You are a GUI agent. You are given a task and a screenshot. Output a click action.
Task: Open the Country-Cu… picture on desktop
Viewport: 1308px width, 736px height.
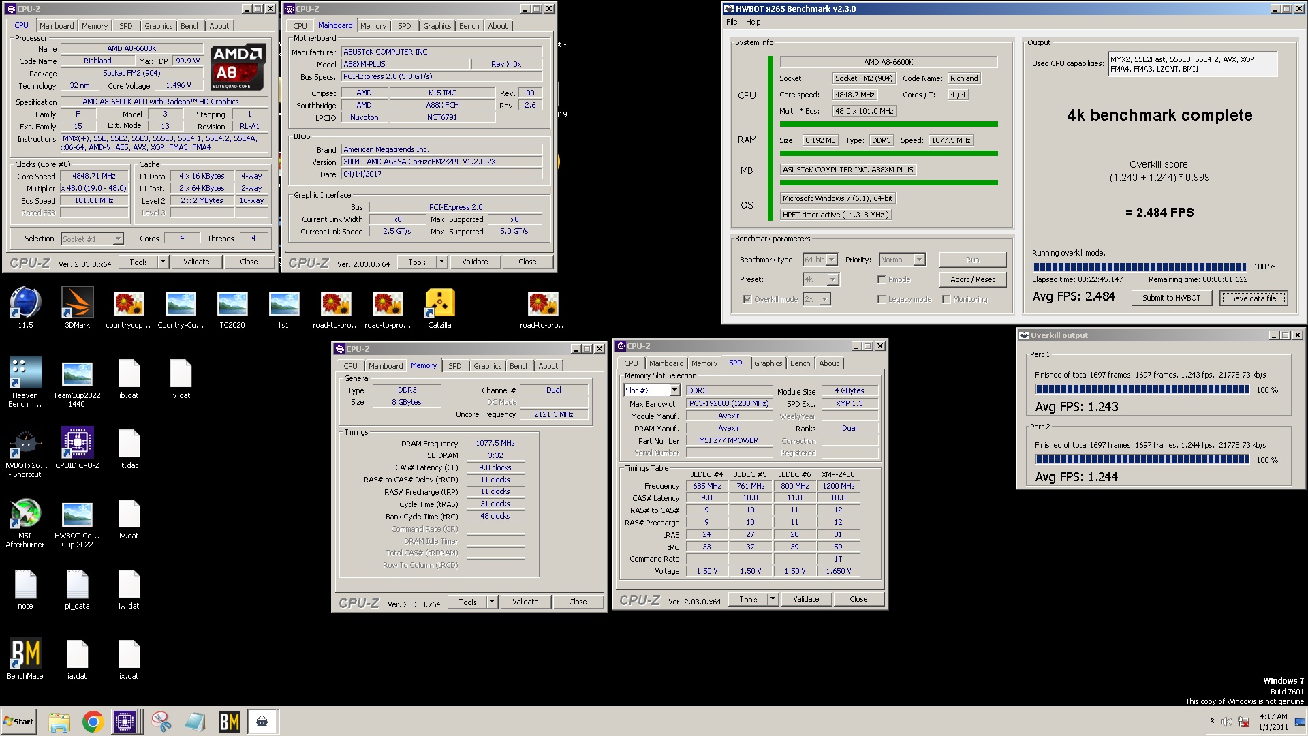coord(181,308)
